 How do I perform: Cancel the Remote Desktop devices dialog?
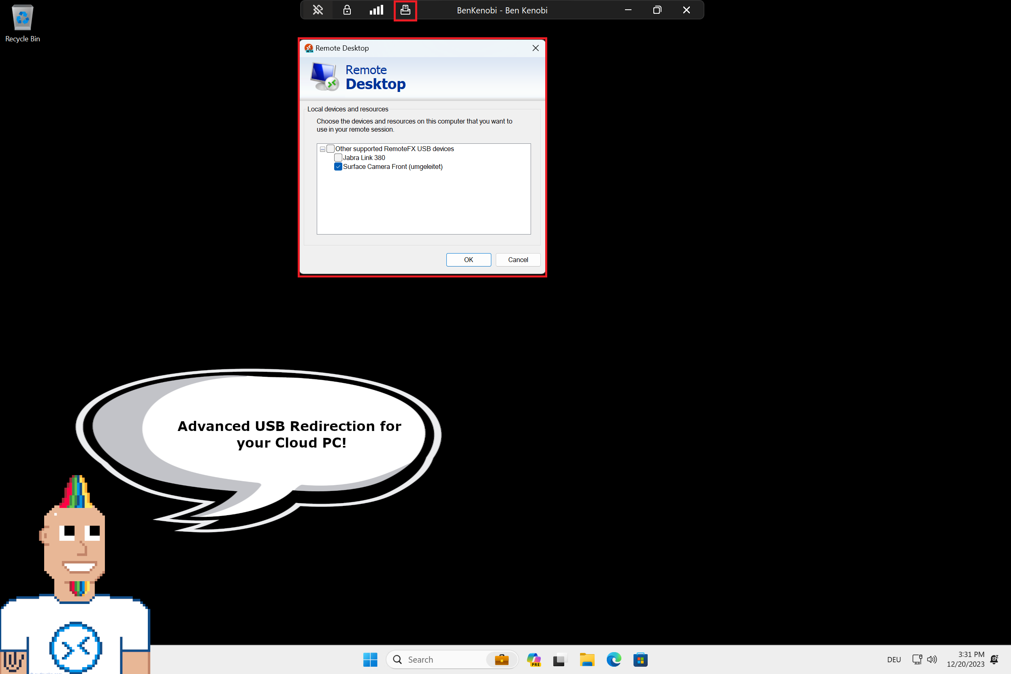pyautogui.click(x=518, y=260)
